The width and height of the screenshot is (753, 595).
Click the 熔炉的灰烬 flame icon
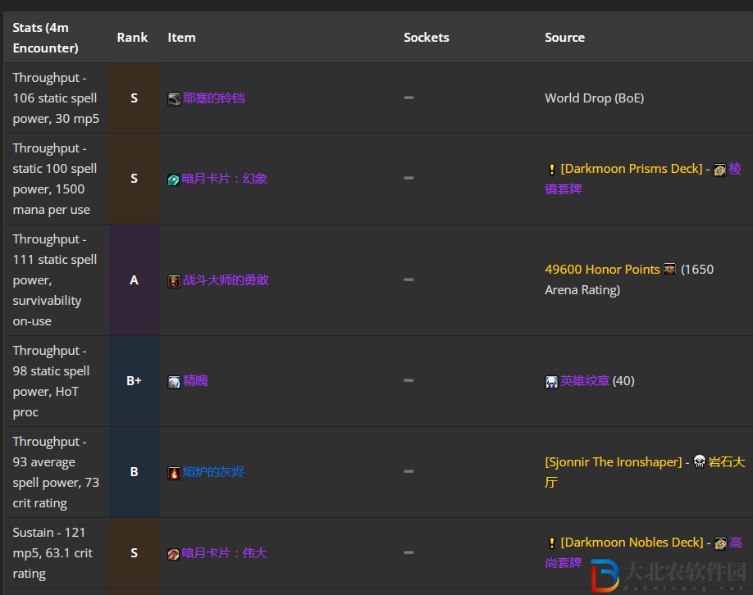click(x=174, y=473)
